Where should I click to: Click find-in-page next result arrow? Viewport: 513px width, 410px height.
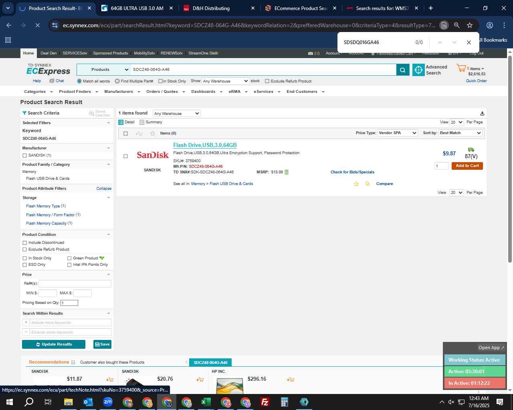(454, 42)
